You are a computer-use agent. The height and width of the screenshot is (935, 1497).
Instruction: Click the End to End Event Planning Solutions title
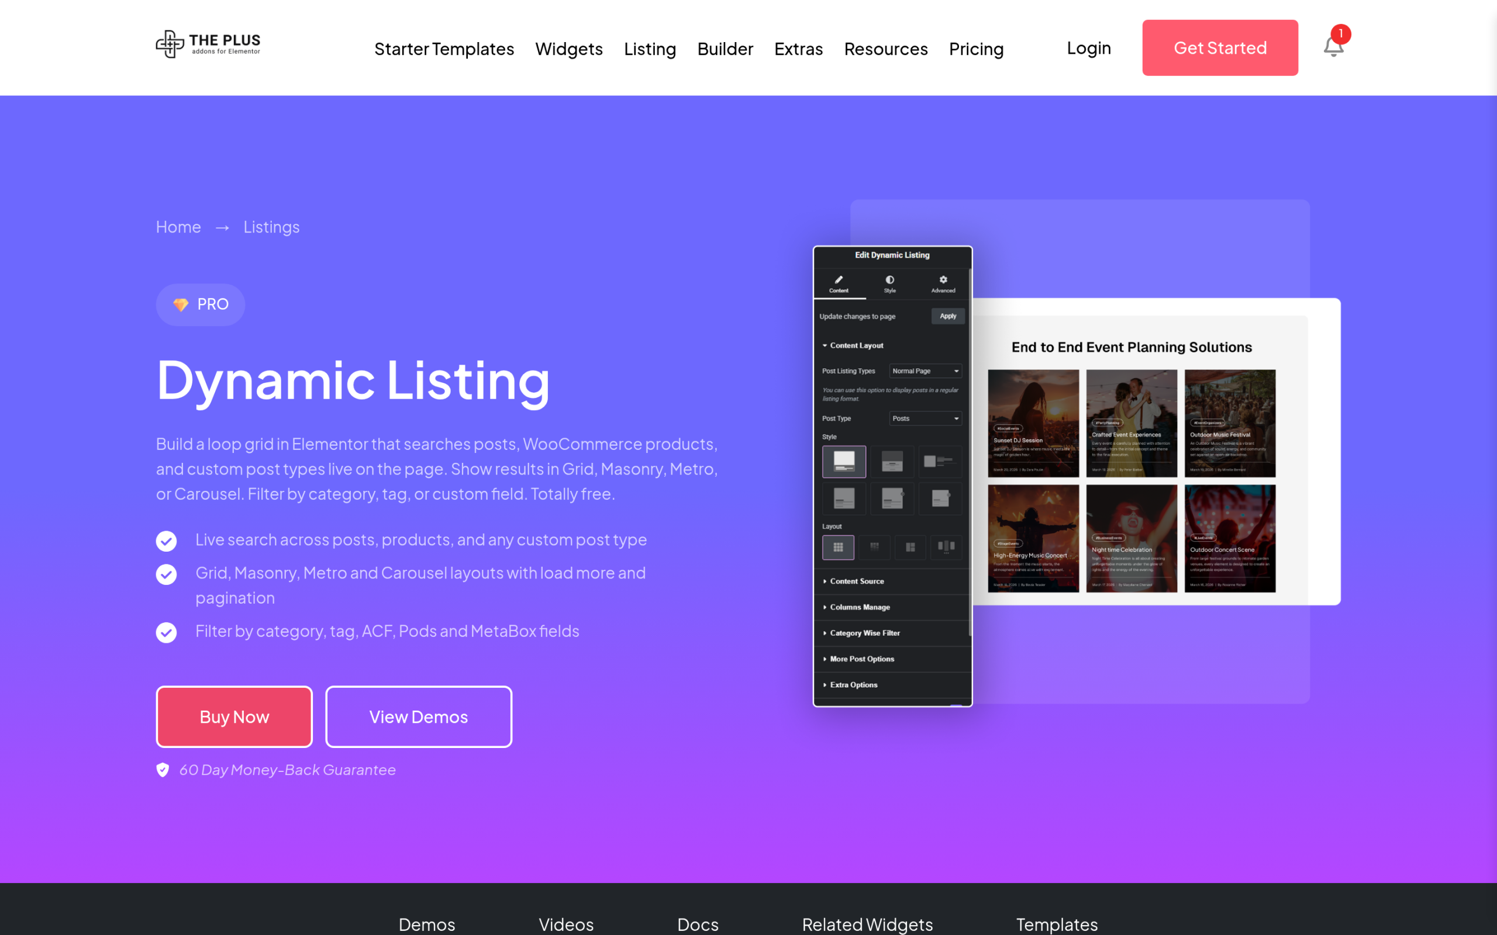1132,348
